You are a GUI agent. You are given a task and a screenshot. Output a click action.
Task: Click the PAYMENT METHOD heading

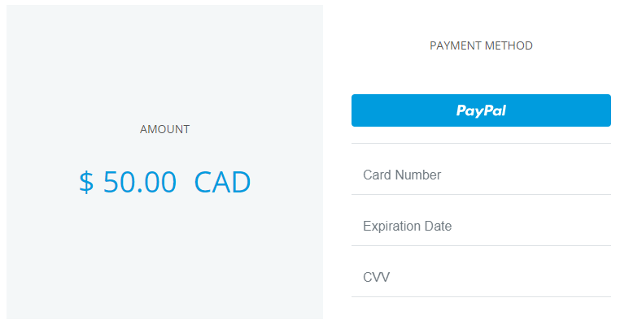[x=481, y=45]
